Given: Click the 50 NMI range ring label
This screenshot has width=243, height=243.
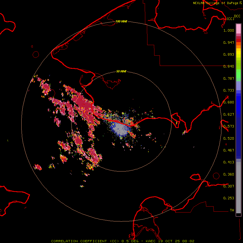Looking at the screenshot, I should pyautogui.click(x=121, y=71).
